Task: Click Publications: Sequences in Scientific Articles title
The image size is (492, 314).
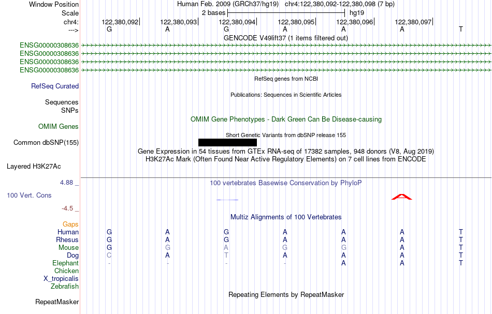Action: [286, 95]
